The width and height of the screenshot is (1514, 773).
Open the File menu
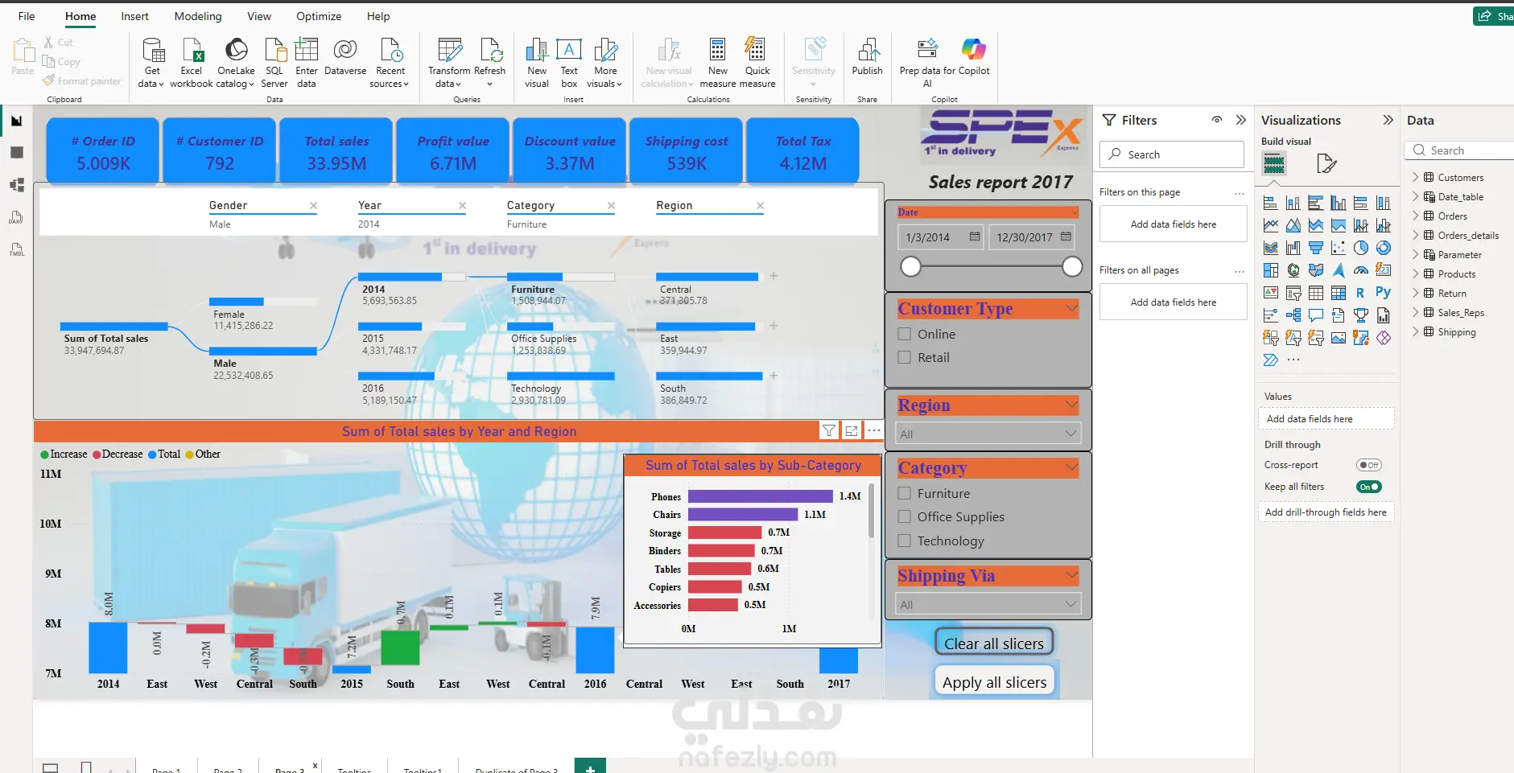(x=27, y=16)
